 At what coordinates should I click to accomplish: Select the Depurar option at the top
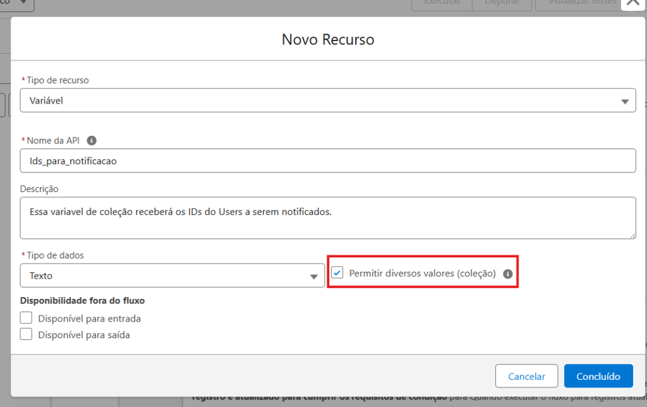click(x=501, y=3)
